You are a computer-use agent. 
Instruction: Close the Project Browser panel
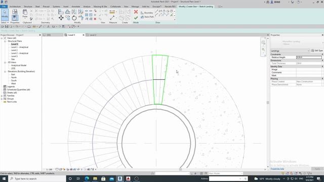40,35
